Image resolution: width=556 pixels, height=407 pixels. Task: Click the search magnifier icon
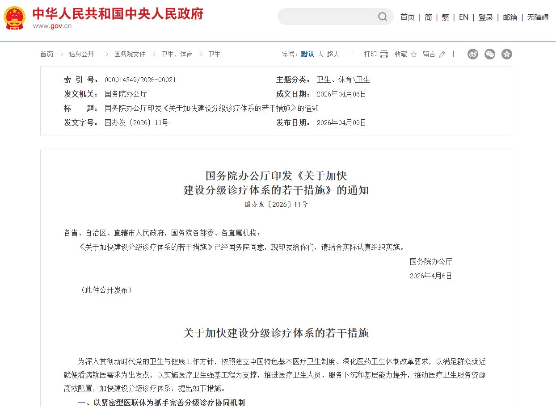click(383, 17)
